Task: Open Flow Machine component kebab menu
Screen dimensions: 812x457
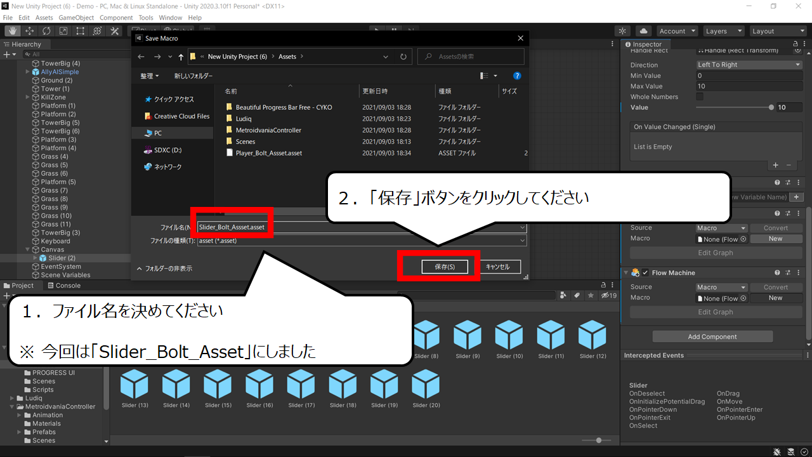Action: pos(799,273)
